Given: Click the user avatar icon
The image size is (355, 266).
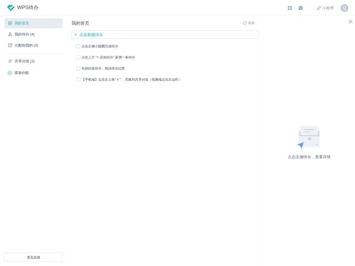Looking at the screenshot, I should [344, 8].
